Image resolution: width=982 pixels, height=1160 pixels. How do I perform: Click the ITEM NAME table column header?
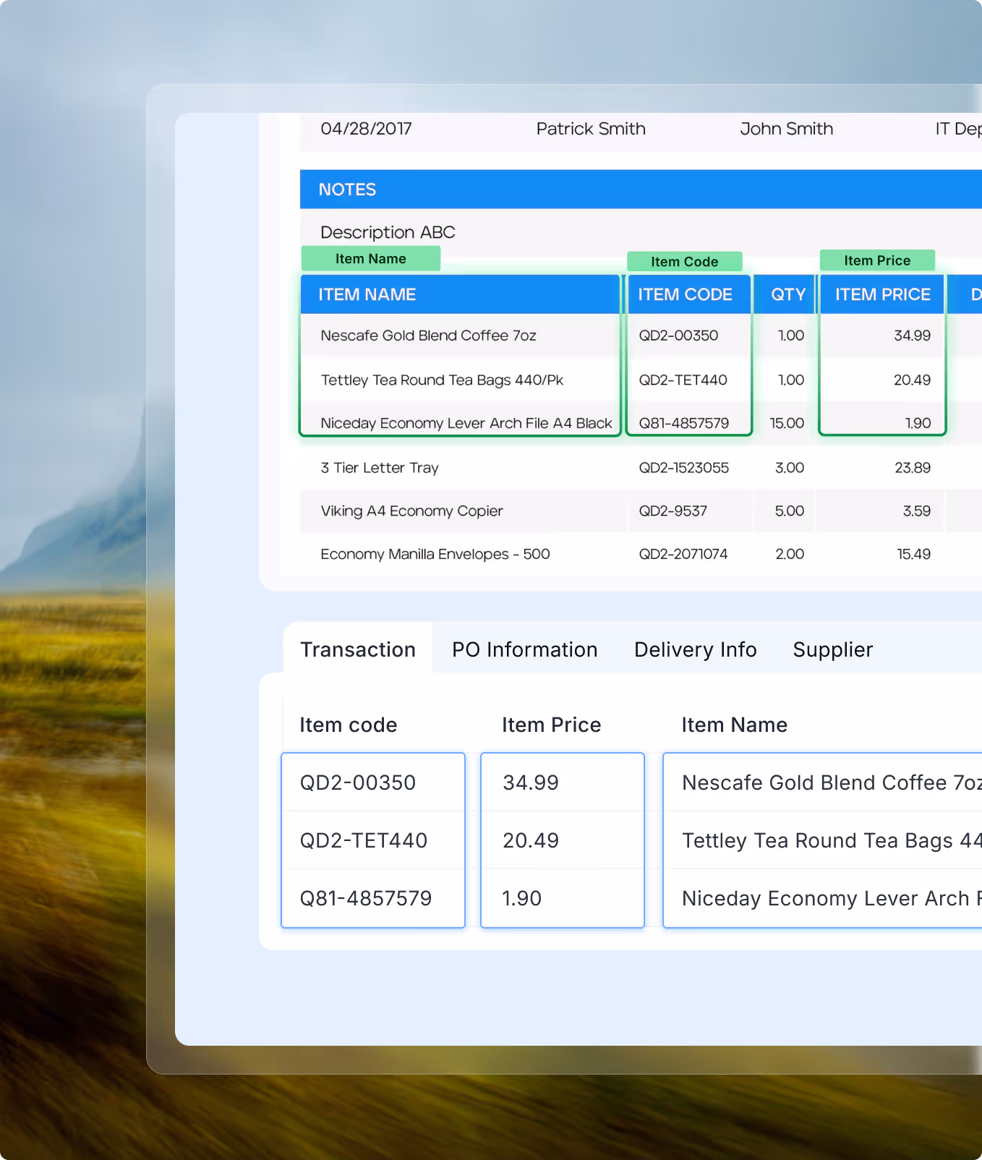(x=461, y=294)
